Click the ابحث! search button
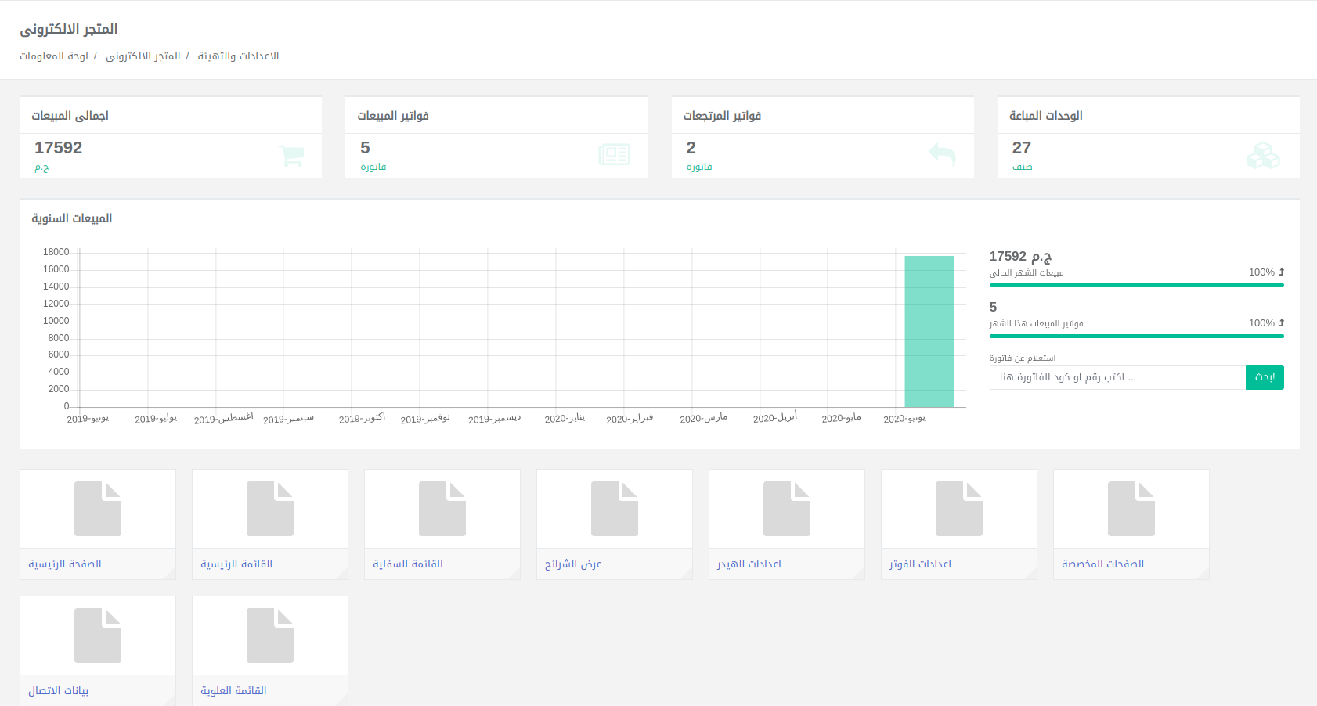Viewport: 1317px width, 706px height. point(1265,377)
